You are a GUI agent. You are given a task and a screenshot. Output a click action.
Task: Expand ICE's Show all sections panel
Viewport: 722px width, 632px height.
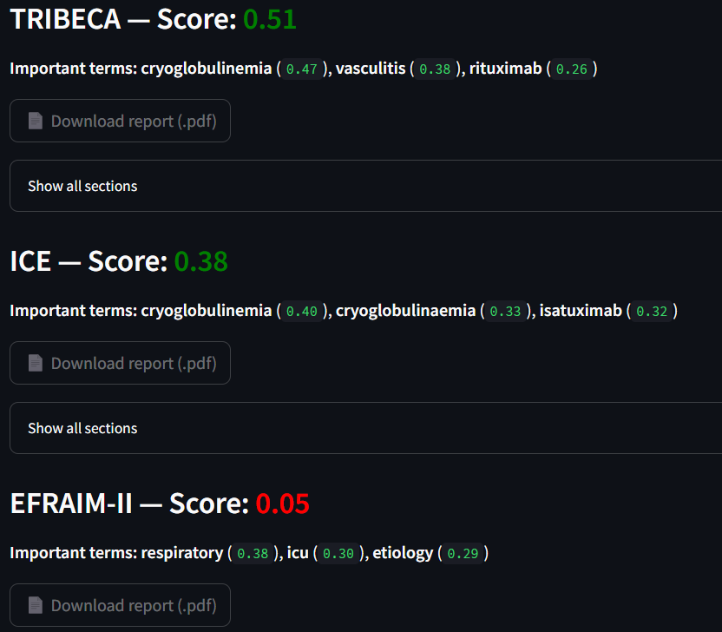tap(82, 428)
